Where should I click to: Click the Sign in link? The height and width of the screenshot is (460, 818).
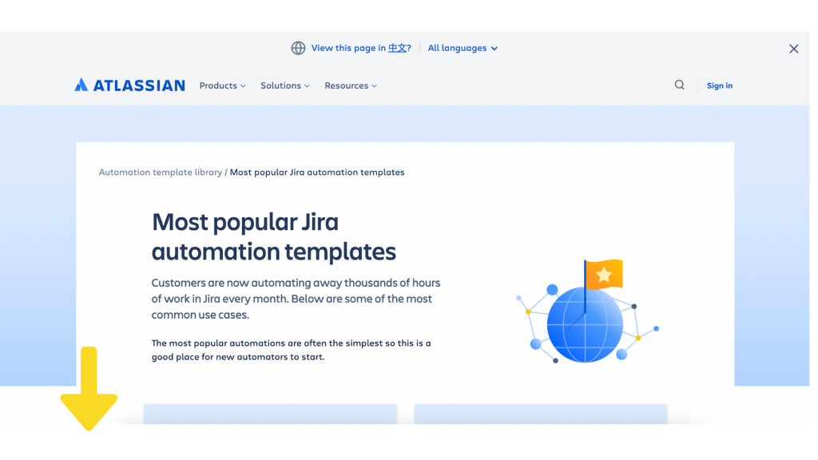pyautogui.click(x=720, y=85)
